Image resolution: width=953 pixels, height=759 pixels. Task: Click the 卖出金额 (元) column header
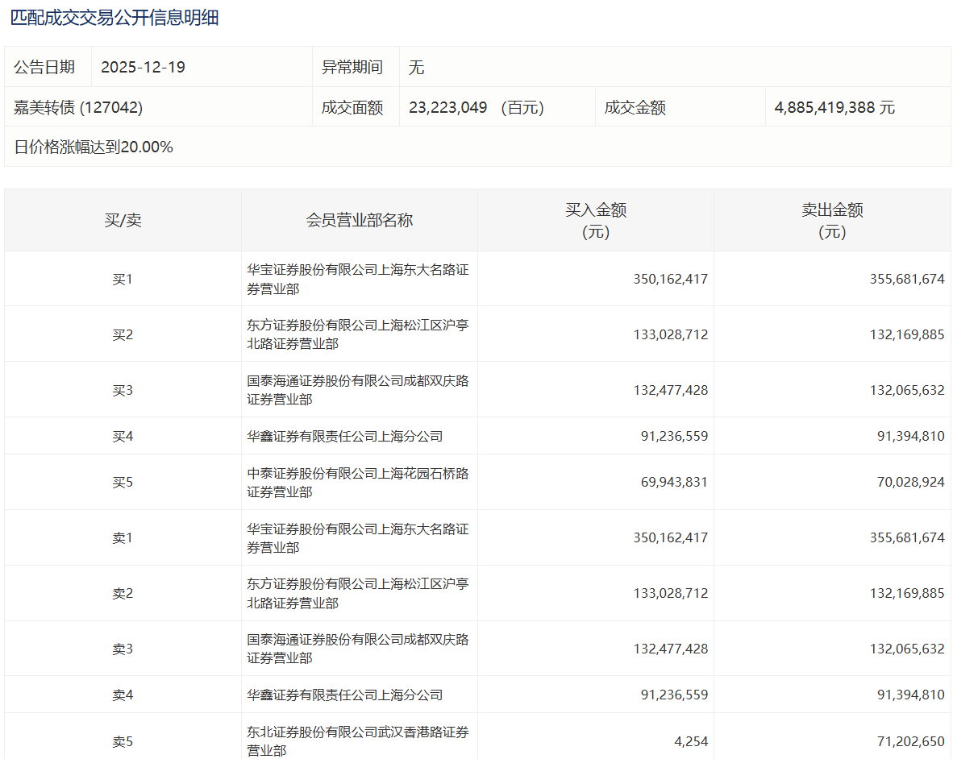click(x=832, y=221)
